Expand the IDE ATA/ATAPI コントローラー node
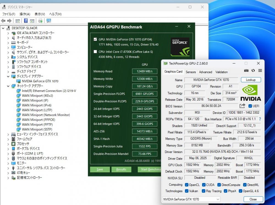275x205 pixels. coord(8,33)
